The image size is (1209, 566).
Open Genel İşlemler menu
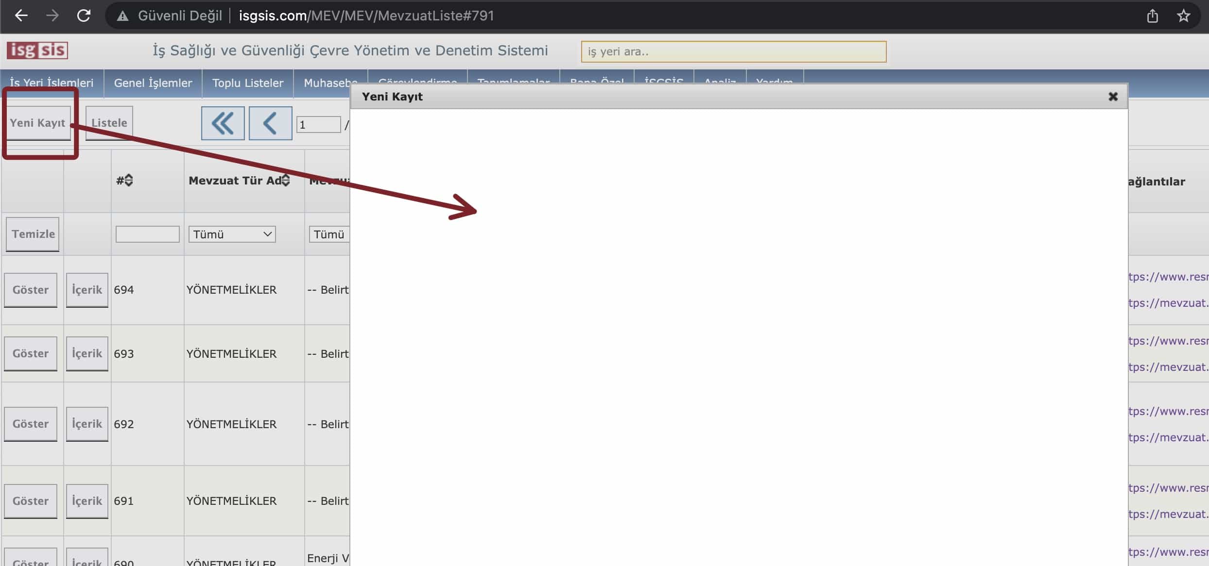click(153, 83)
